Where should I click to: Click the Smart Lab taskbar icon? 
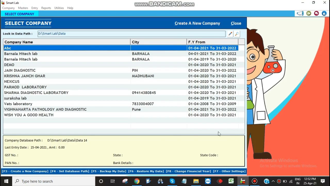tap(243, 181)
